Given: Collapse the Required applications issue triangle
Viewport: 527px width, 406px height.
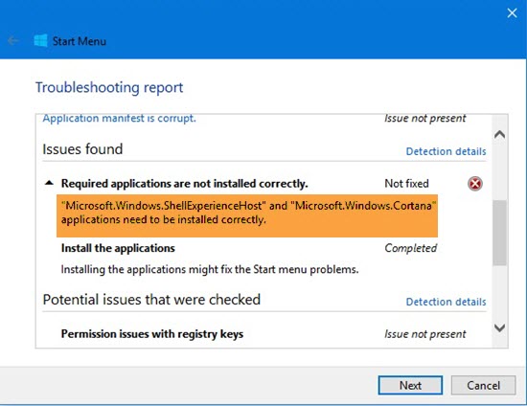Looking at the screenshot, I should pos(49,183).
